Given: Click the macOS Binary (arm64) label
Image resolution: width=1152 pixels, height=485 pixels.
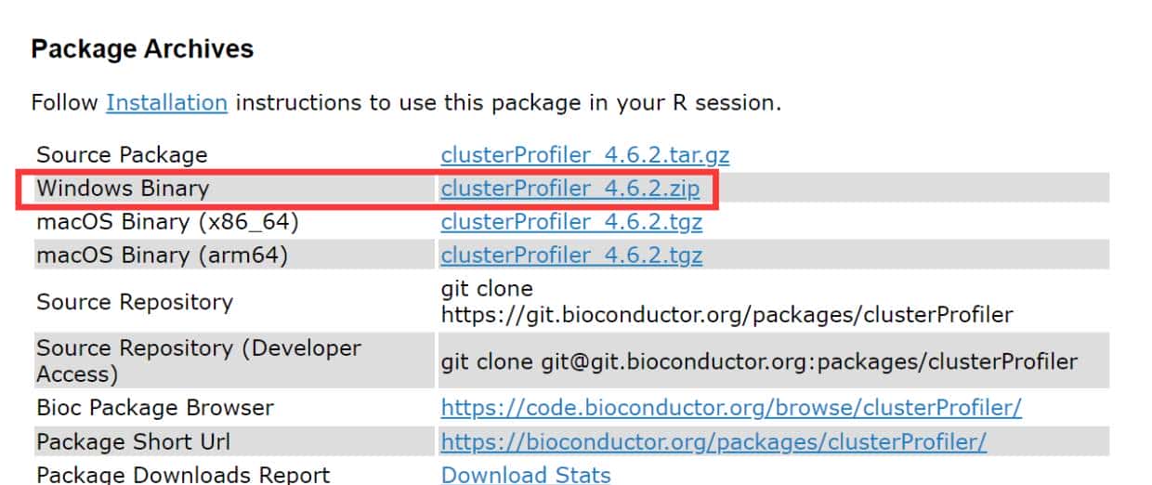Looking at the screenshot, I should tap(162, 256).
